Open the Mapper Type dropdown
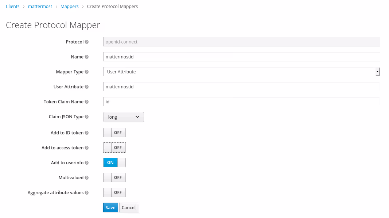This screenshot has width=389, height=218. pyautogui.click(x=241, y=72)
